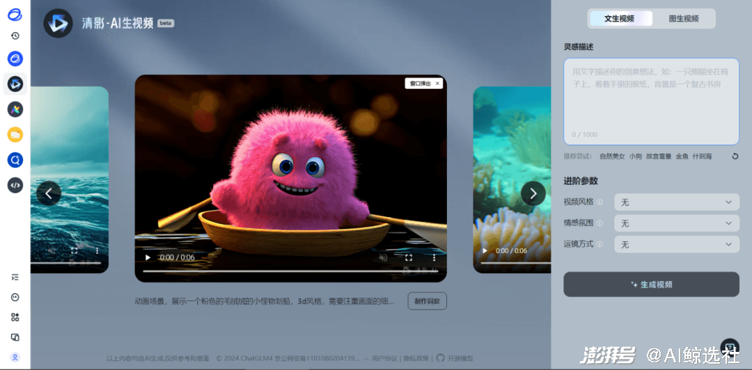Viewport: 752px width, 370px height.
Task: Open the 视频风格 dropdown
Action: [x=677, y=202]
